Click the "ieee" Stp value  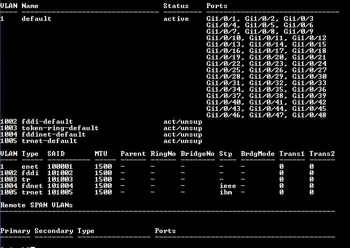(228, 186)
